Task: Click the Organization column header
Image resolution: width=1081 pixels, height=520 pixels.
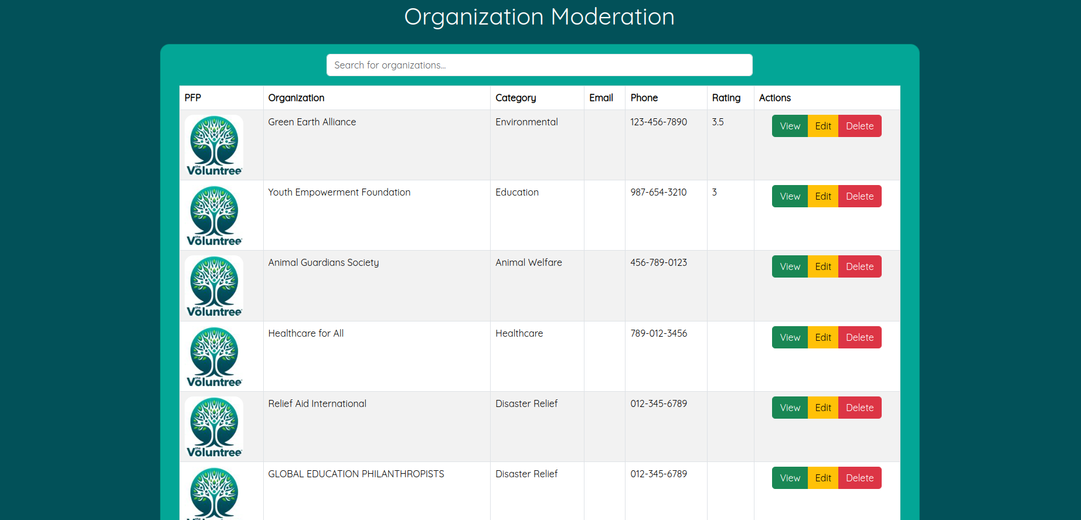Action: click(x=296, y=98)
